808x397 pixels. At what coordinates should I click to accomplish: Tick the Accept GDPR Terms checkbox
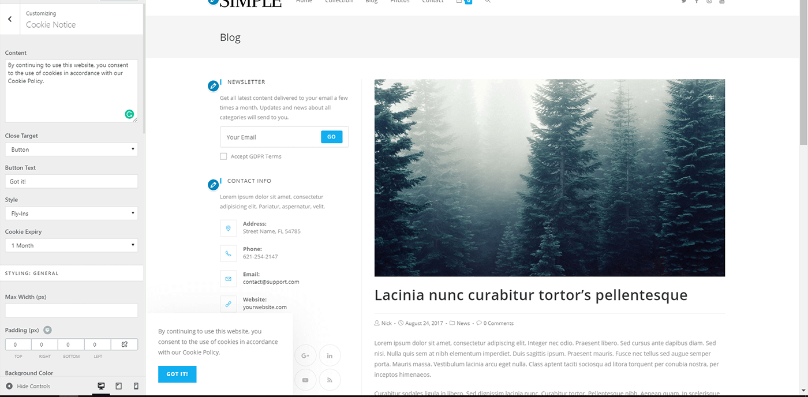(223, 156)
